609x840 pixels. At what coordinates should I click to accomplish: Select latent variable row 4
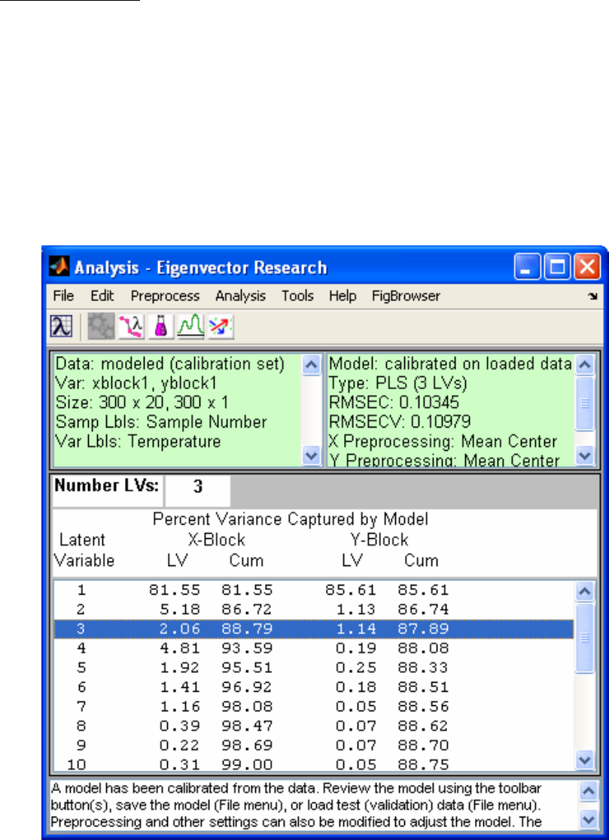pyautogui.click(x=314, y=649)
